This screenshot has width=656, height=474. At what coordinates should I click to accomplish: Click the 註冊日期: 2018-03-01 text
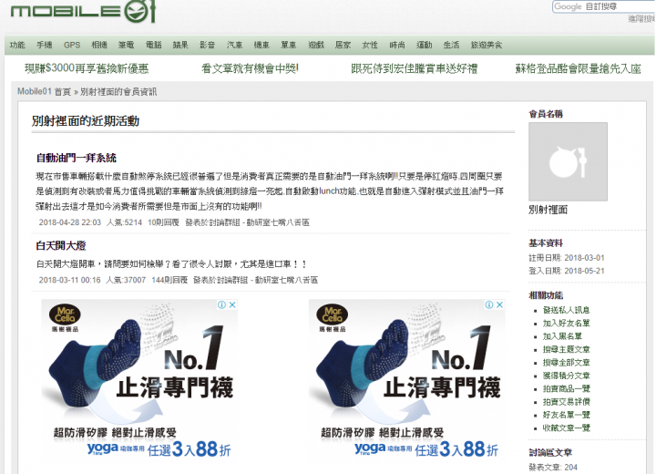[x=567, y=258]
